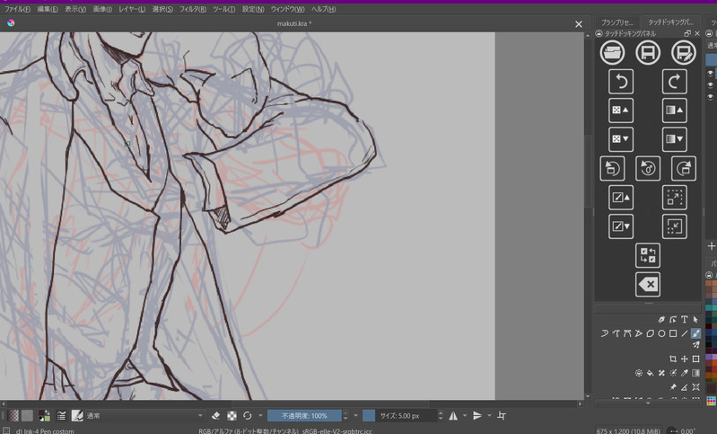Reset canvas rotation in touch docker

[648, 168]
